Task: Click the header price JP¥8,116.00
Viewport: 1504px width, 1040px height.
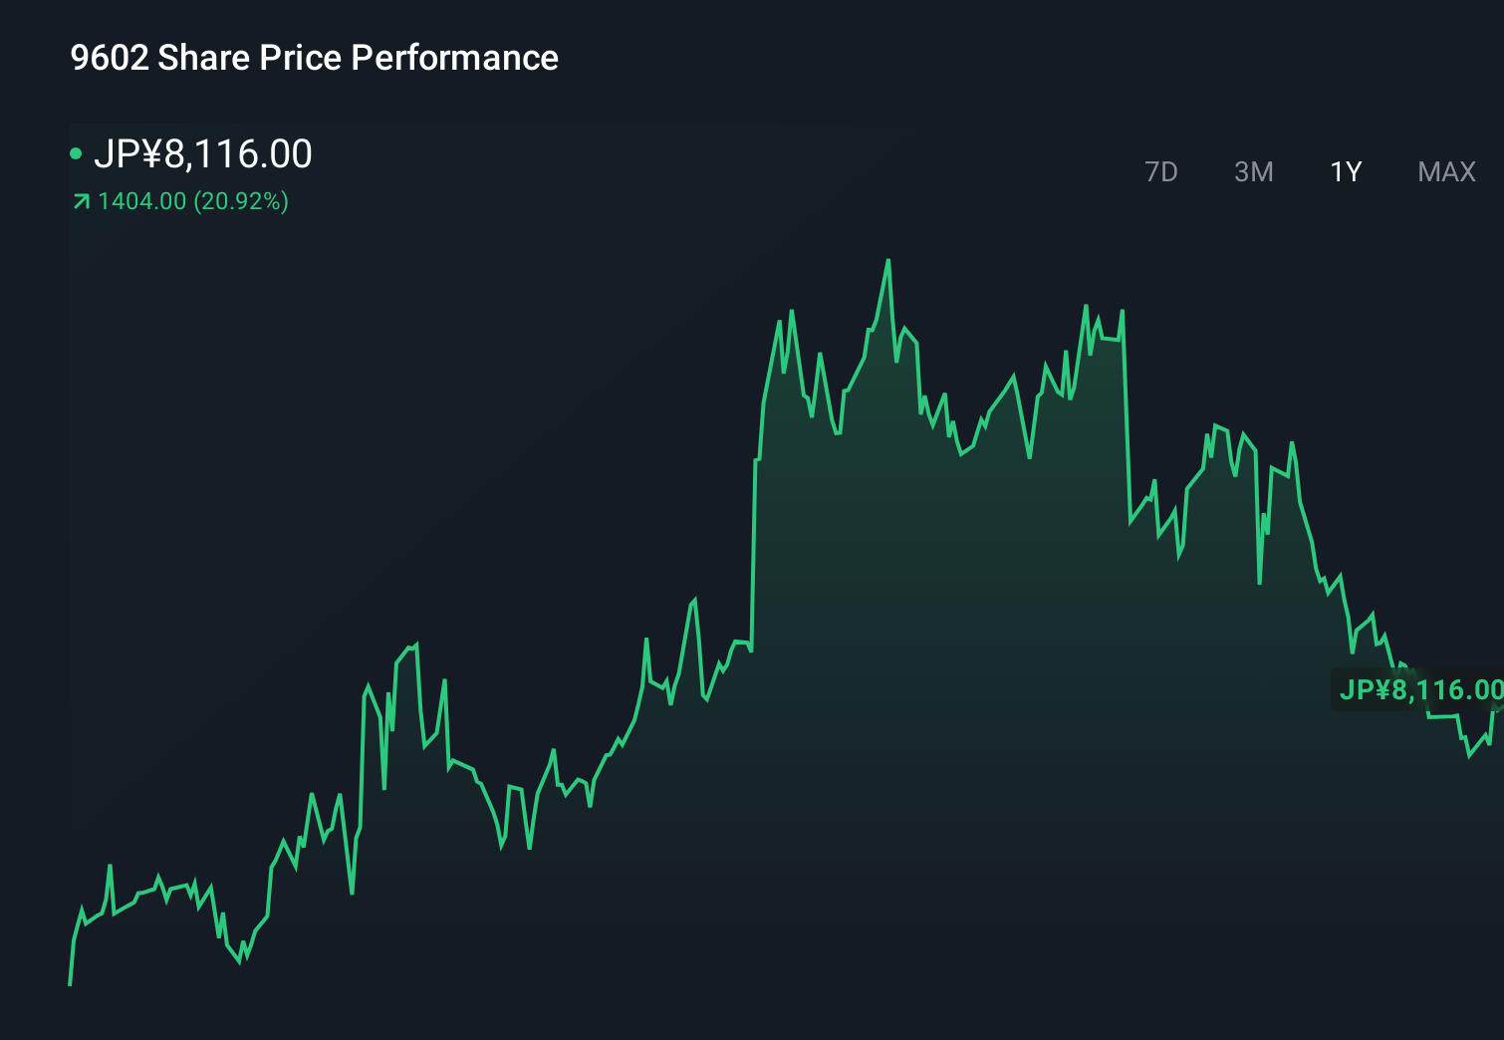Action: (203, 154)
